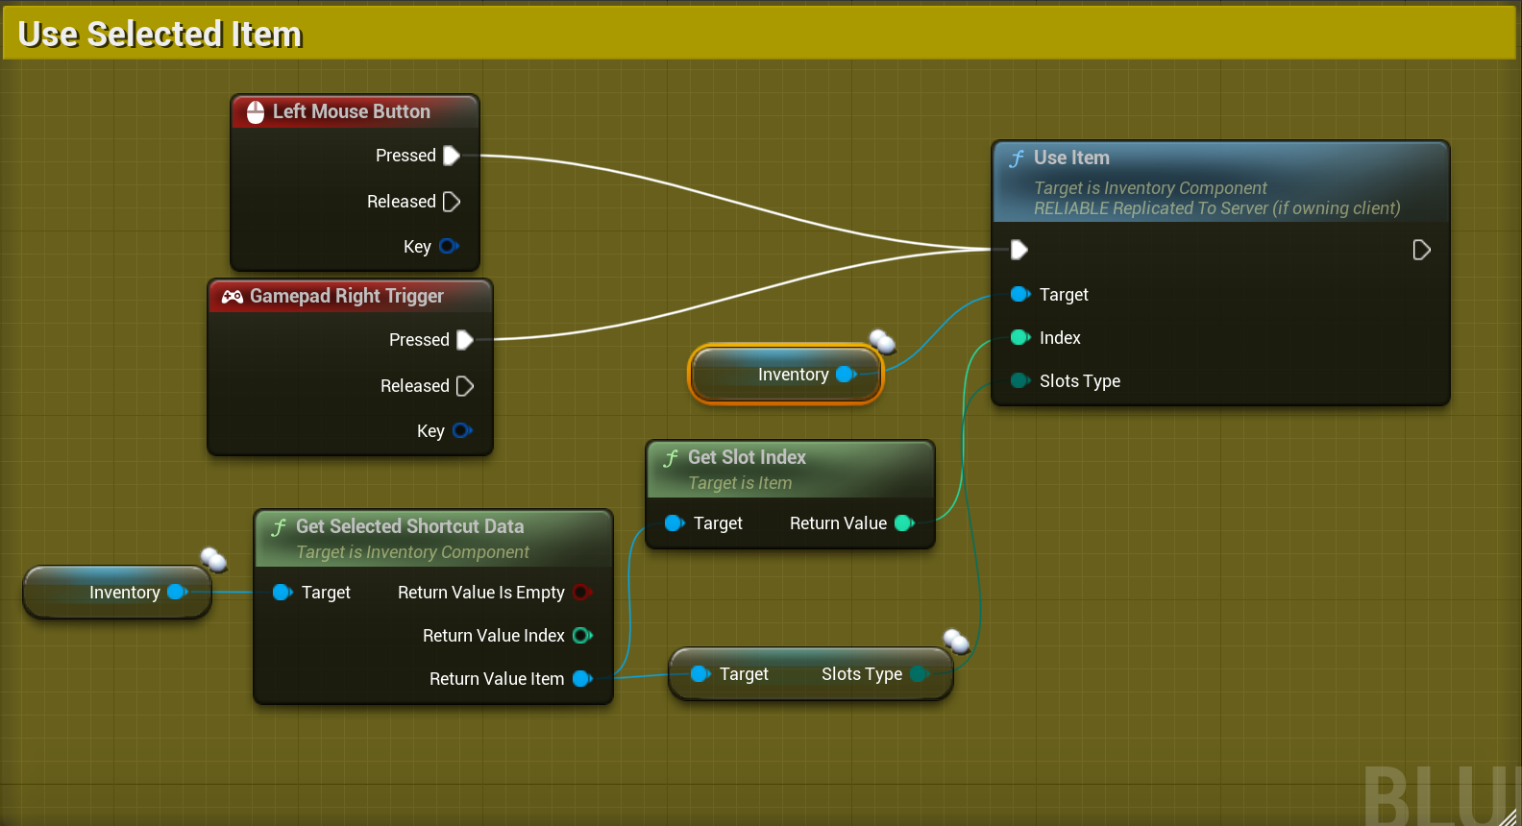
Task: Click the Return Value Item label
Action: pos(497,679)
